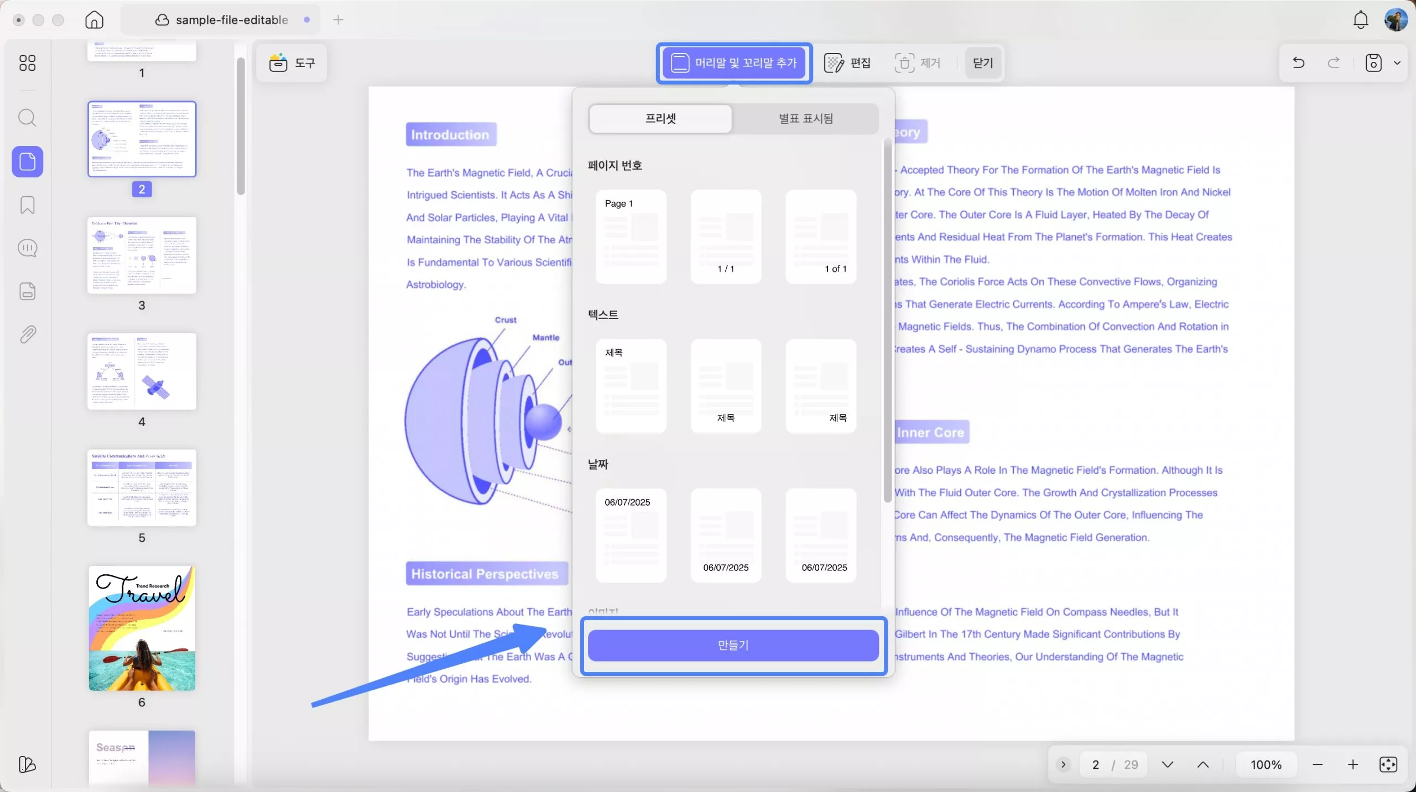The height and width of the screenshot is (792, 1416).
Task: Select bottom-center 06/07/2025 date preset
Action: (726, 535)
